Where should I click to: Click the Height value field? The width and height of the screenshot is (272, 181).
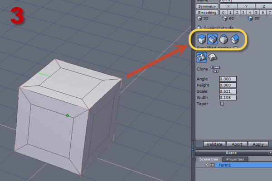[x=228, y=85]
